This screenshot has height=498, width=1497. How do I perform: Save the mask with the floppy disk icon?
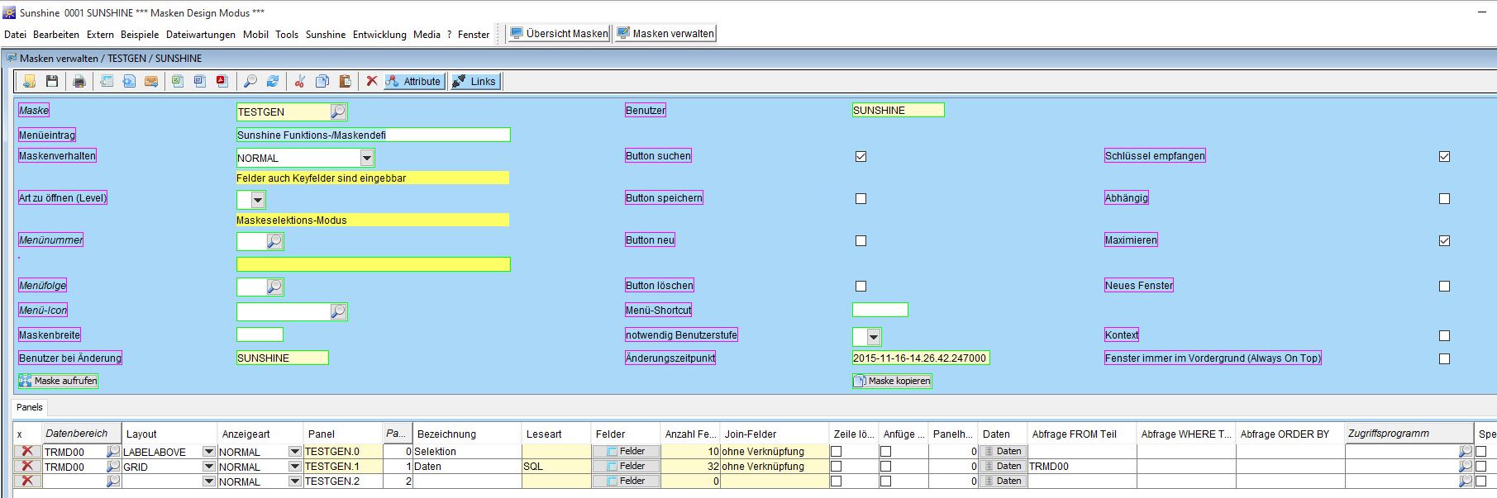pyautogui.click(x=52, y=81)
